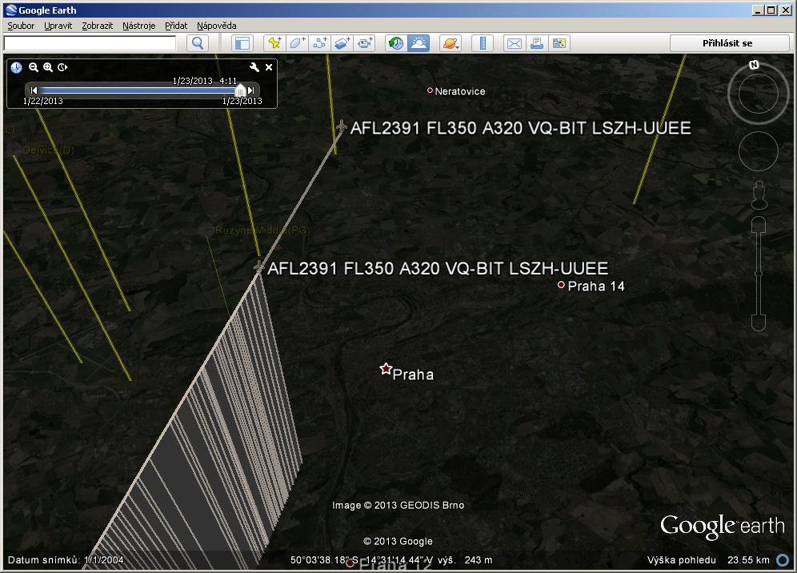Click the 1/23/2013 4:11 current time label
Viewport: 797px width, 573px height.
205,81
